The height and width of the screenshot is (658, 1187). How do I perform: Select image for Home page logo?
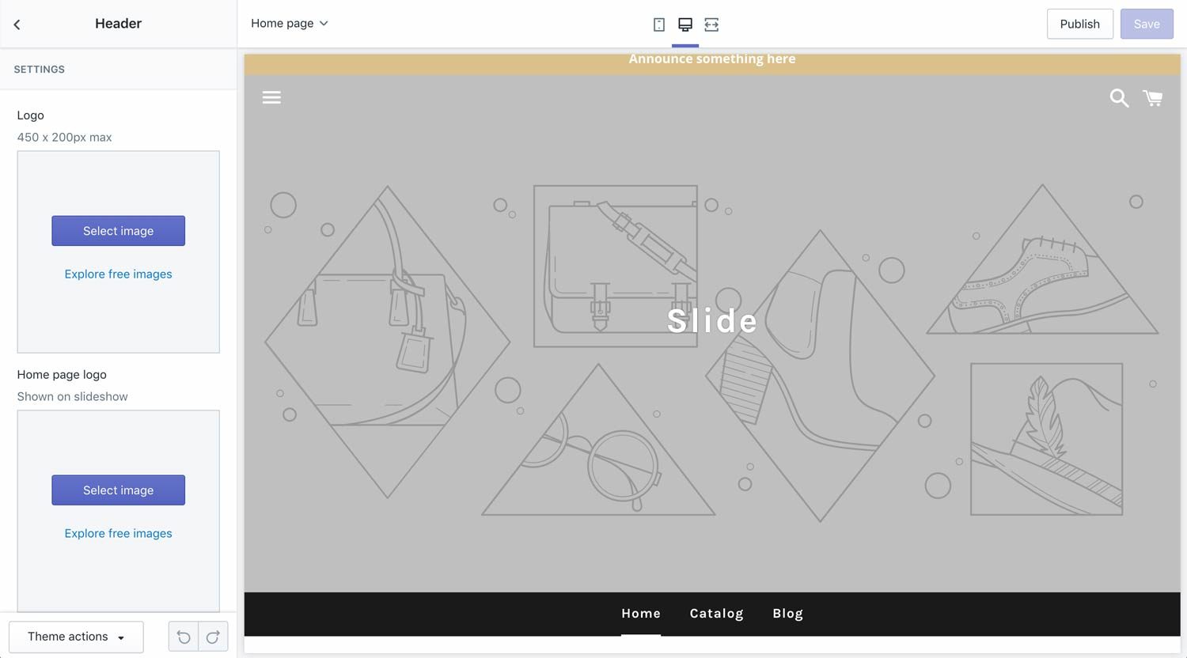pyautogui.click(x=119, y=490)
